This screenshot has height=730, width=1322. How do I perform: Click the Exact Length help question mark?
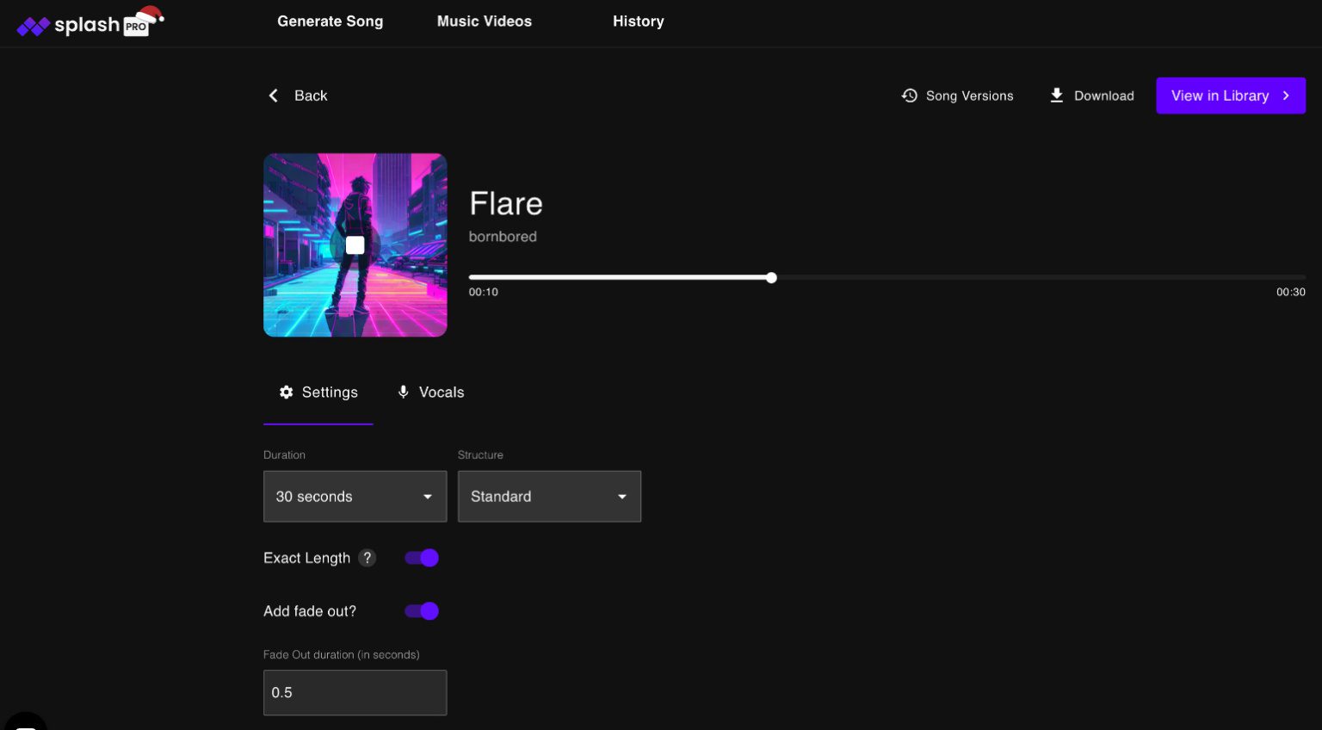click(368, 558)
